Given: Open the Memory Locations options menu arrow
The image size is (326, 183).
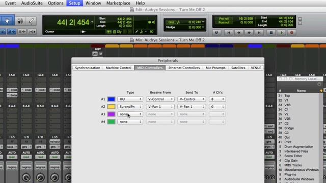Looking at the screenshot, I should click(x=319, y=84).
